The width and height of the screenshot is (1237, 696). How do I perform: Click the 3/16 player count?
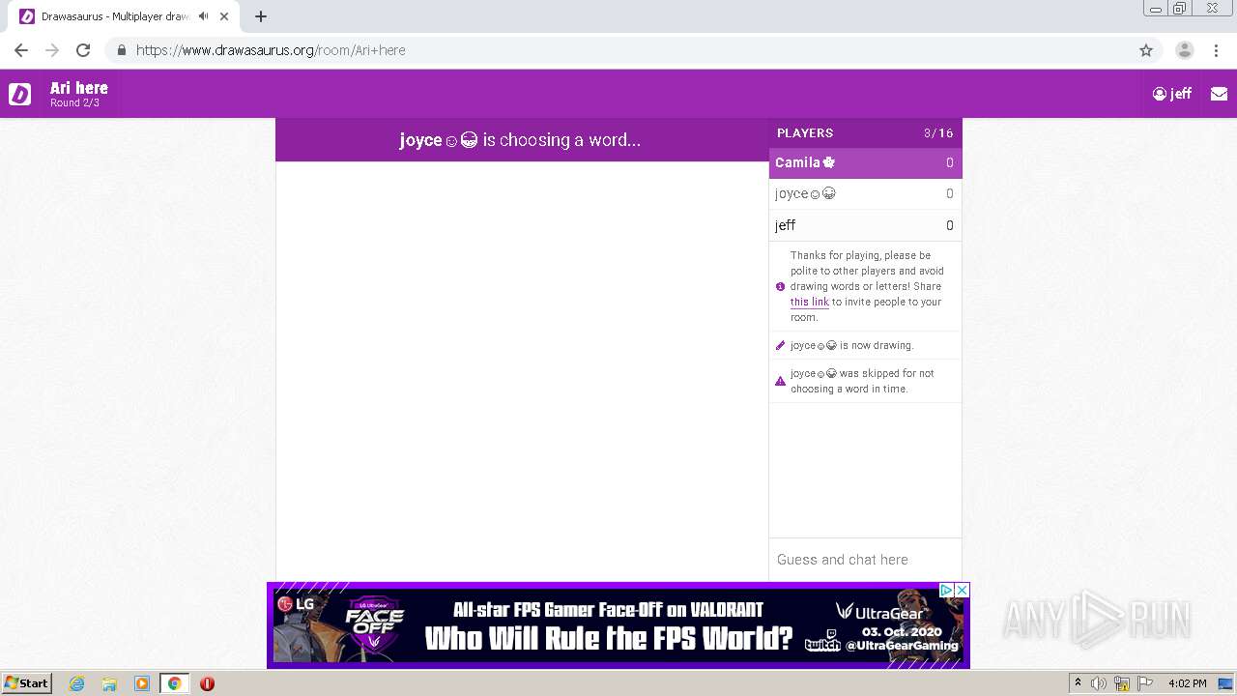coord(938,133)
